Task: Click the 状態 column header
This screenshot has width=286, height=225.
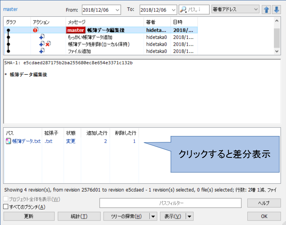Action: (x=72, y=133)
